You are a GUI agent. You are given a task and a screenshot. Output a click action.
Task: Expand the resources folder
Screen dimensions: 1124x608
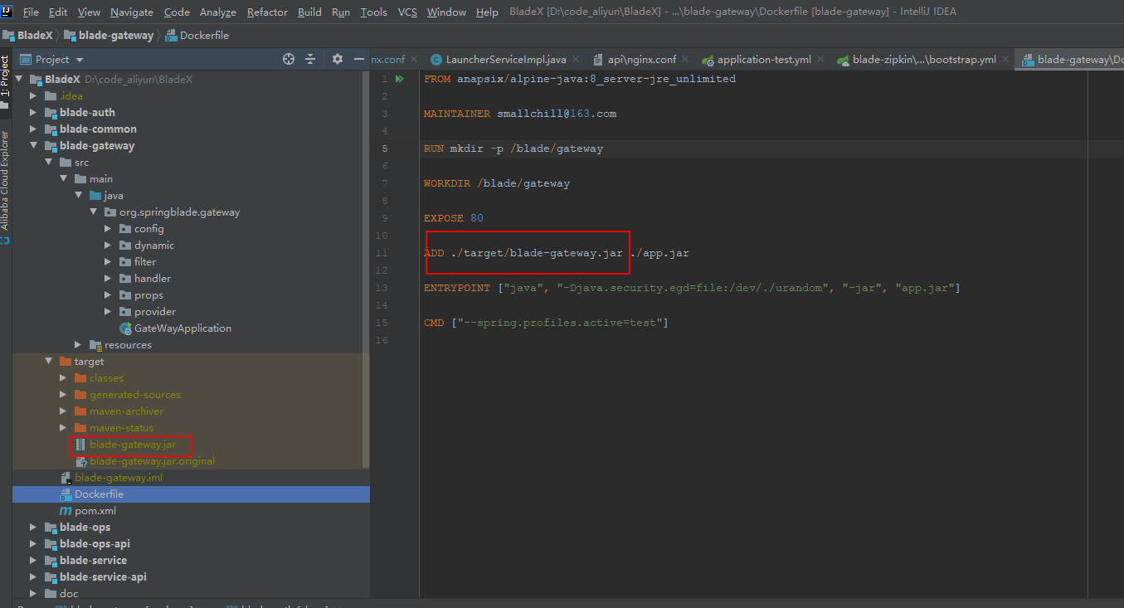[79, 345]
